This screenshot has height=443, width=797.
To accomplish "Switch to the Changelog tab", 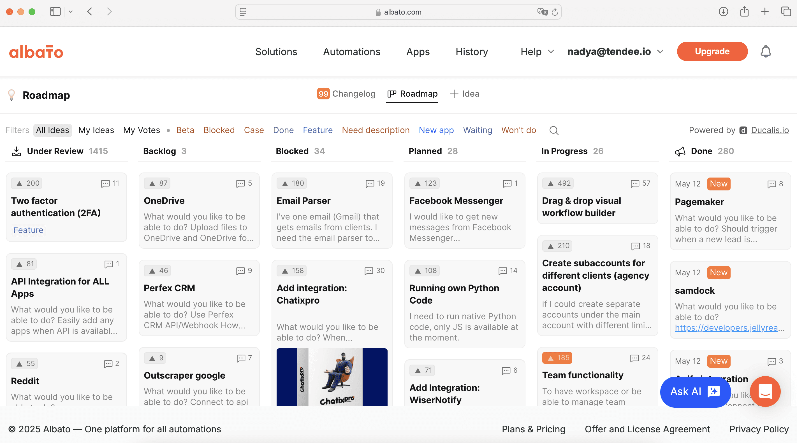I will point(346,94).
